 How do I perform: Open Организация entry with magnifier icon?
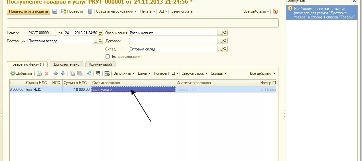225,33
